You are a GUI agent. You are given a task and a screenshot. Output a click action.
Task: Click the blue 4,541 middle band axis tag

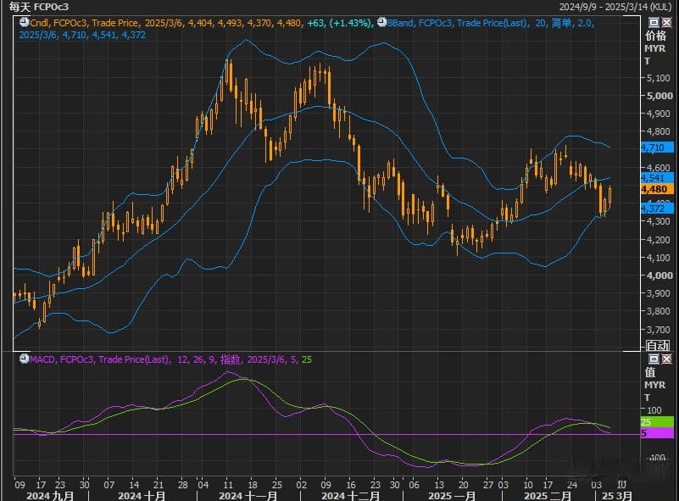(x=657, y=178)
